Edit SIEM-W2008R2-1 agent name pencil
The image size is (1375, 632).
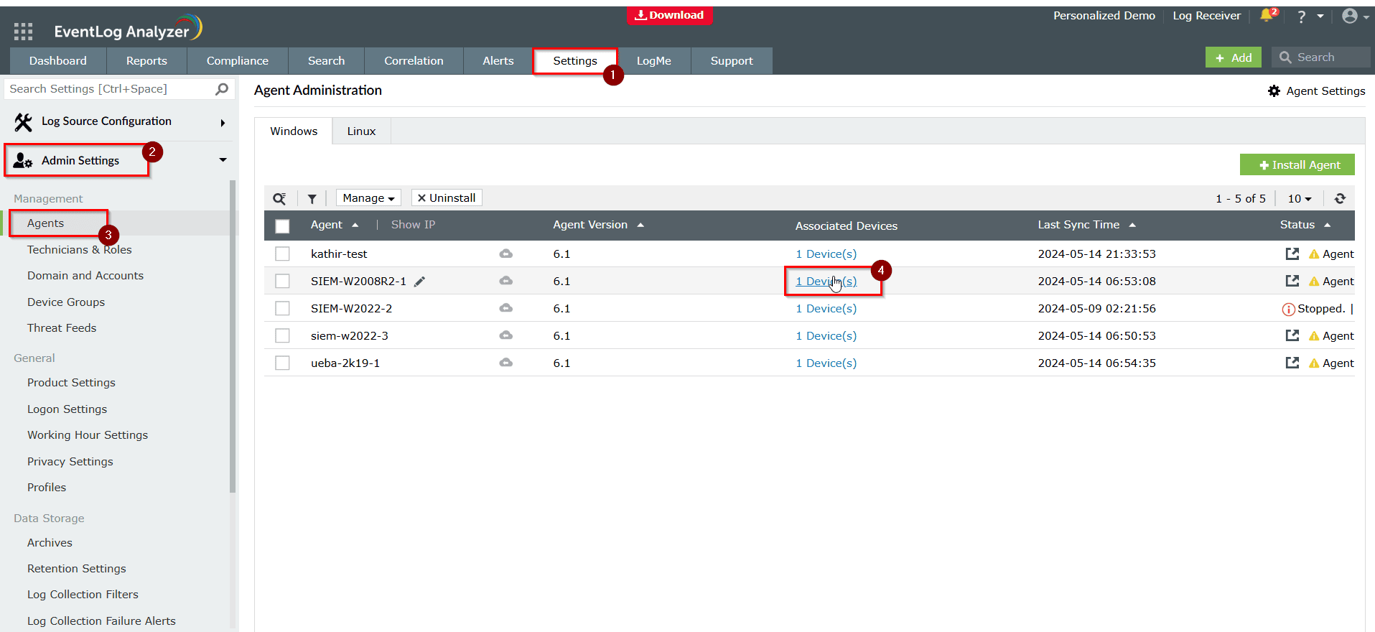tap(420, 282)
